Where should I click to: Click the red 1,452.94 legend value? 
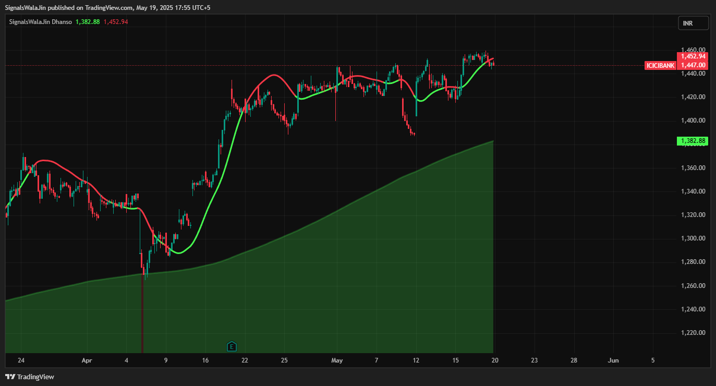tap(116, 22)
